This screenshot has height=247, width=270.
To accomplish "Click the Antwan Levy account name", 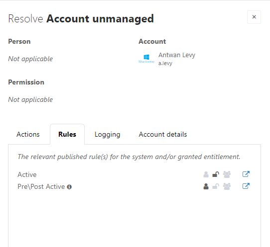I will 177,55.
